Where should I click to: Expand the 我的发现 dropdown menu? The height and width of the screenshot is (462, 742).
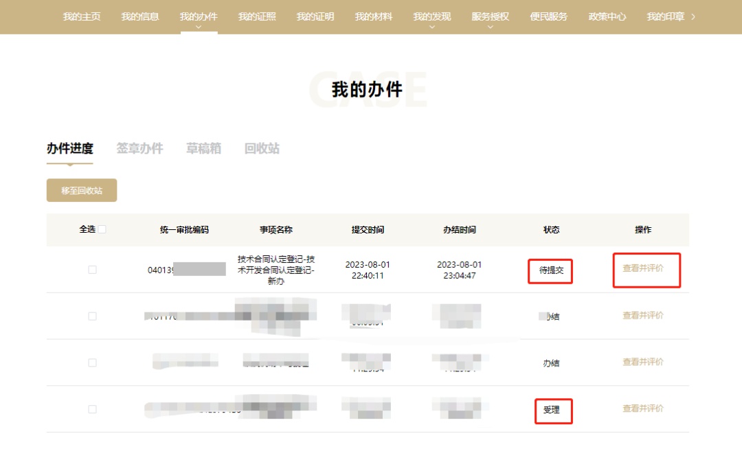click(432, 16)
